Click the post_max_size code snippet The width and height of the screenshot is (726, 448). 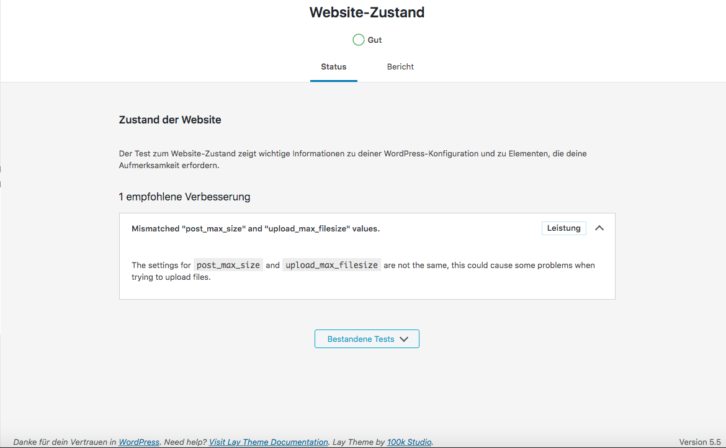coord(228,265)
